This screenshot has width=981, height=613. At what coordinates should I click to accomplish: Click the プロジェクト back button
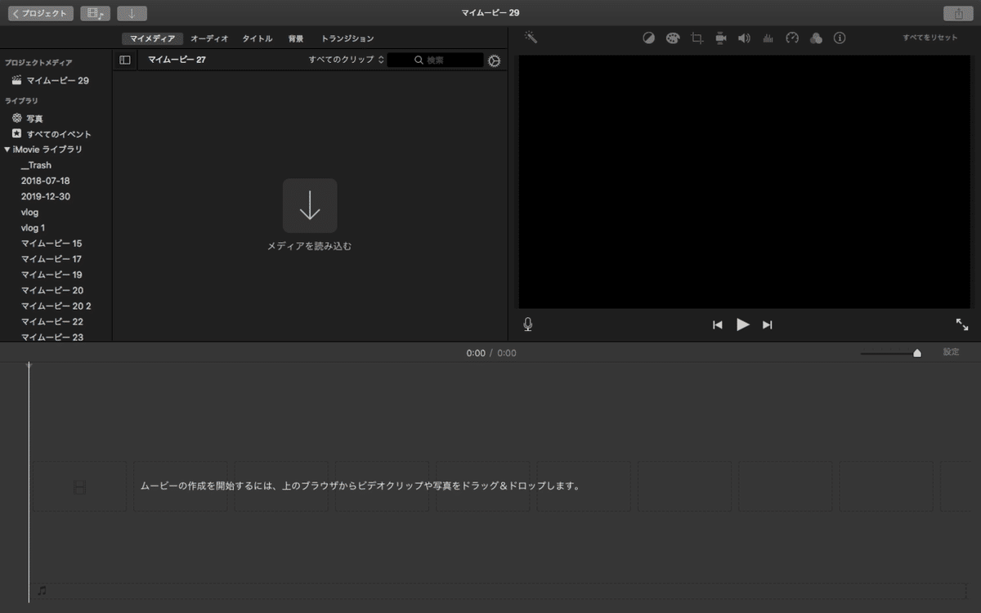click(x=40, y=12)
